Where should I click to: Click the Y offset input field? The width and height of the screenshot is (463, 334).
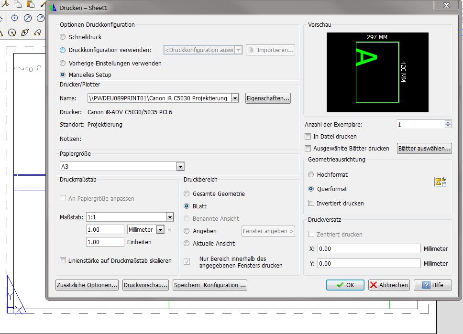pyautogui.click(x=369, y=263)
